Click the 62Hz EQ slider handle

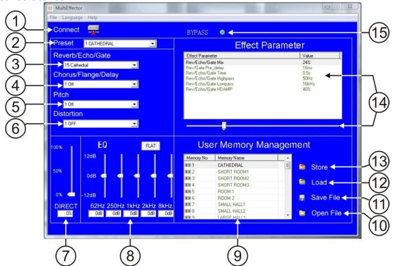click(x=104, y=176)
